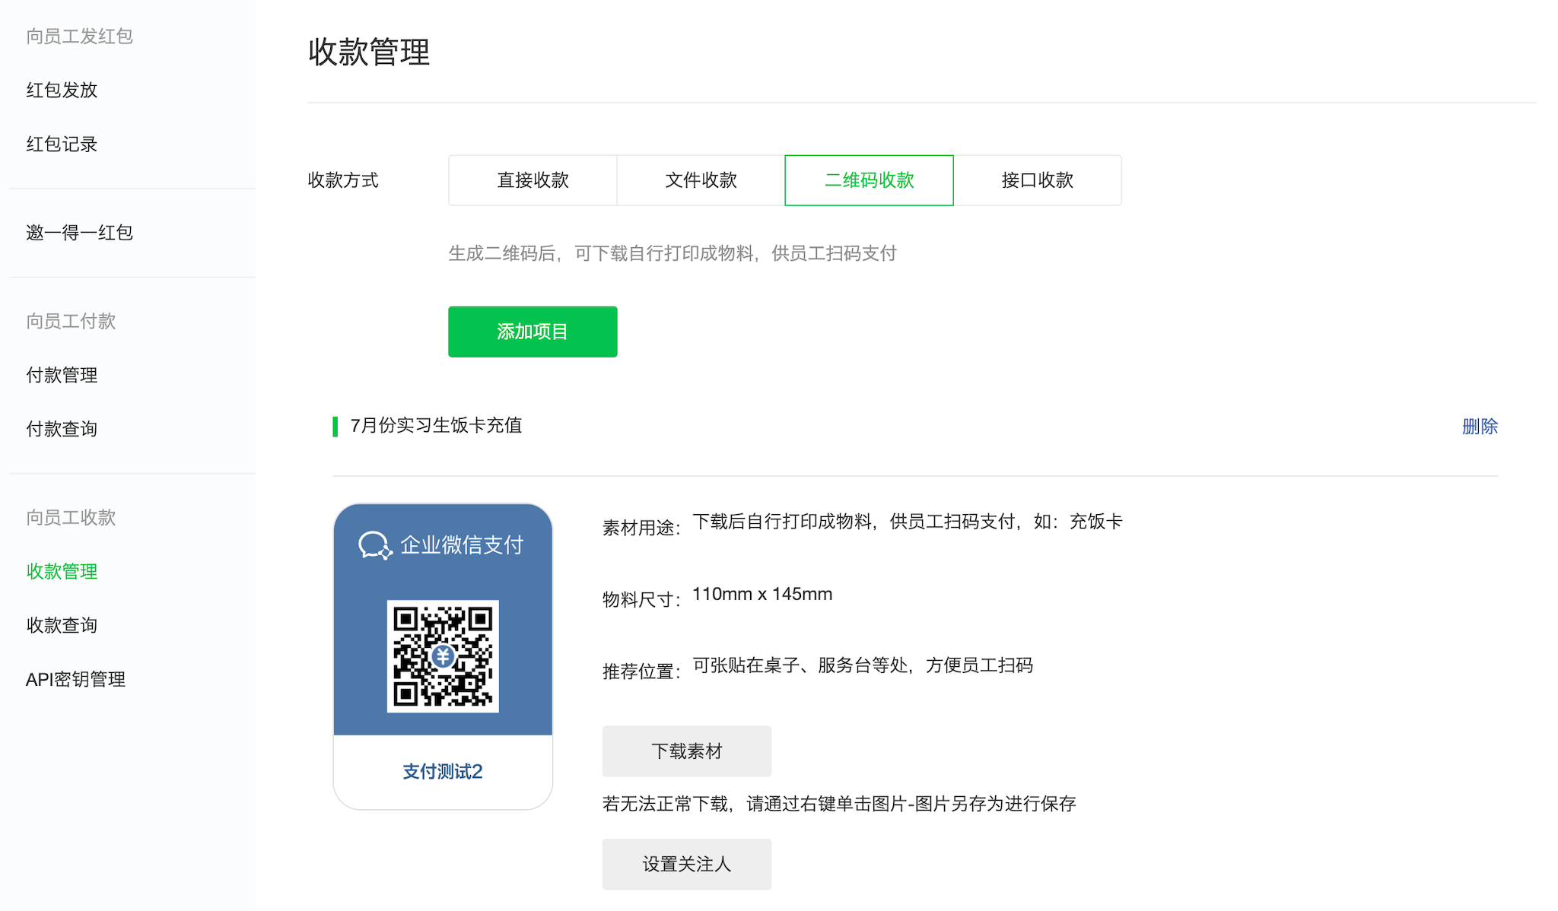The width and height of the screenshot is (1558, 911).
Task: Switch to 接口收款 tab
Action: coord(1037,180)
